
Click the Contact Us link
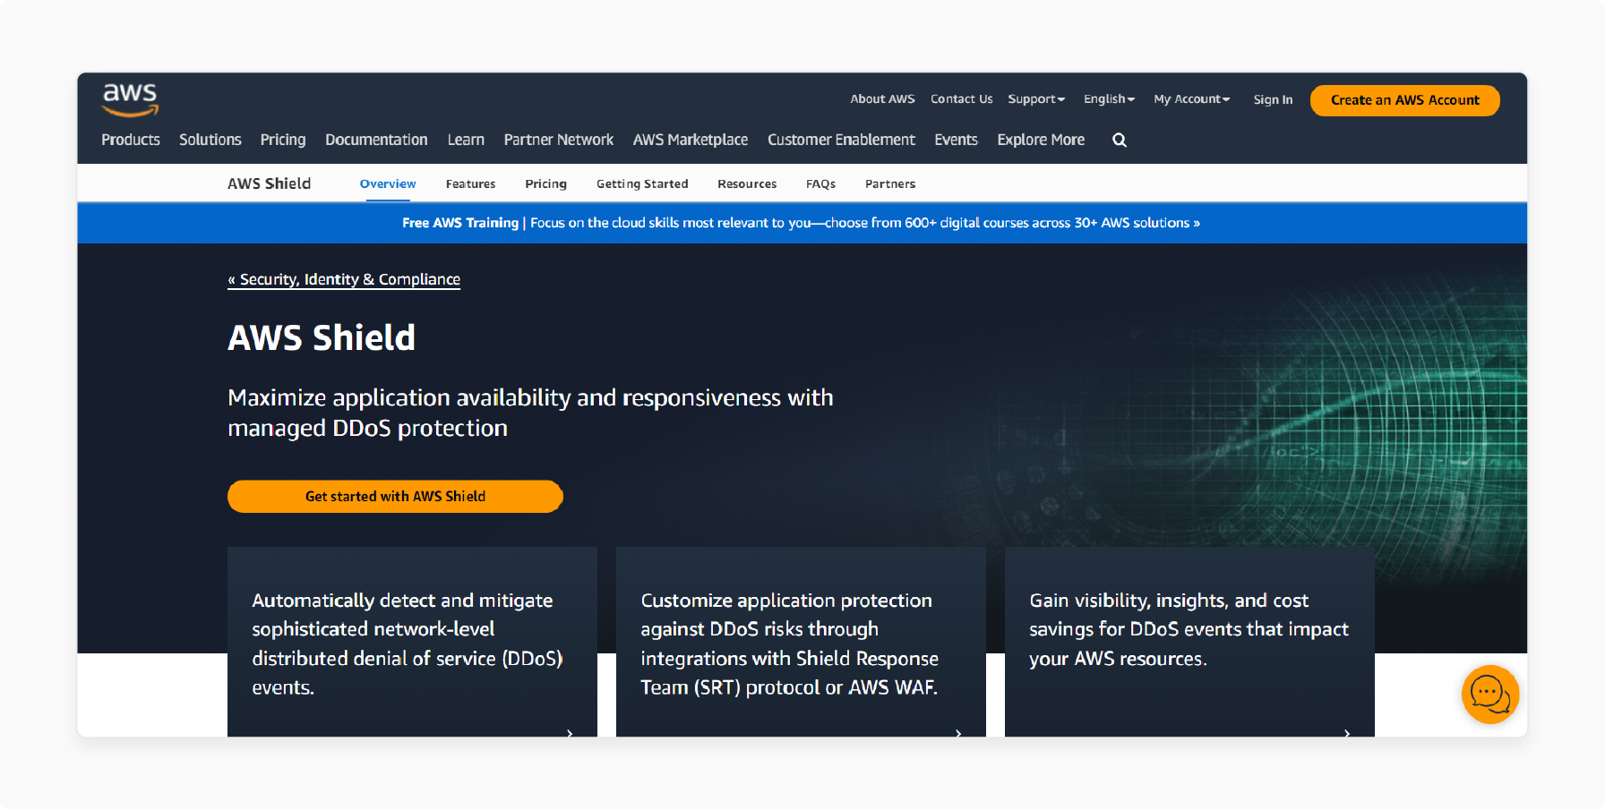(961, 99)
